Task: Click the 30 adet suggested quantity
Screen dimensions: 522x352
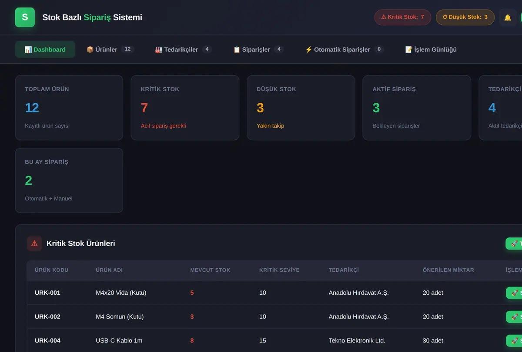Action: (x=433, y=341)
